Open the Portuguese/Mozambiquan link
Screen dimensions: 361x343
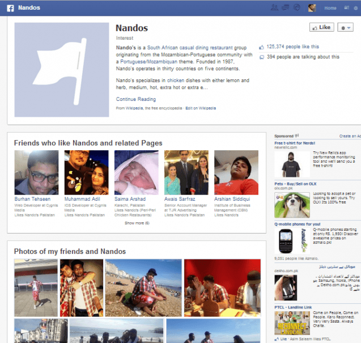pos(148,62)
